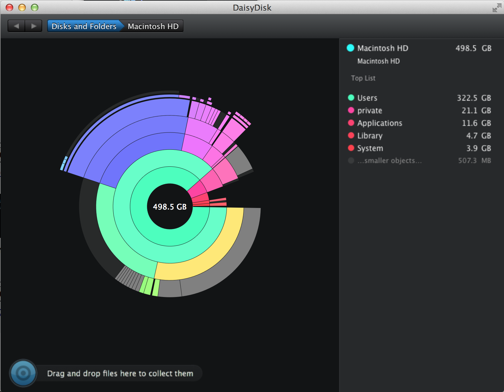The height and width of the screenshot is (392, 504).
Task: Select Applications in the Top List
Action: [x=419, y=123]
